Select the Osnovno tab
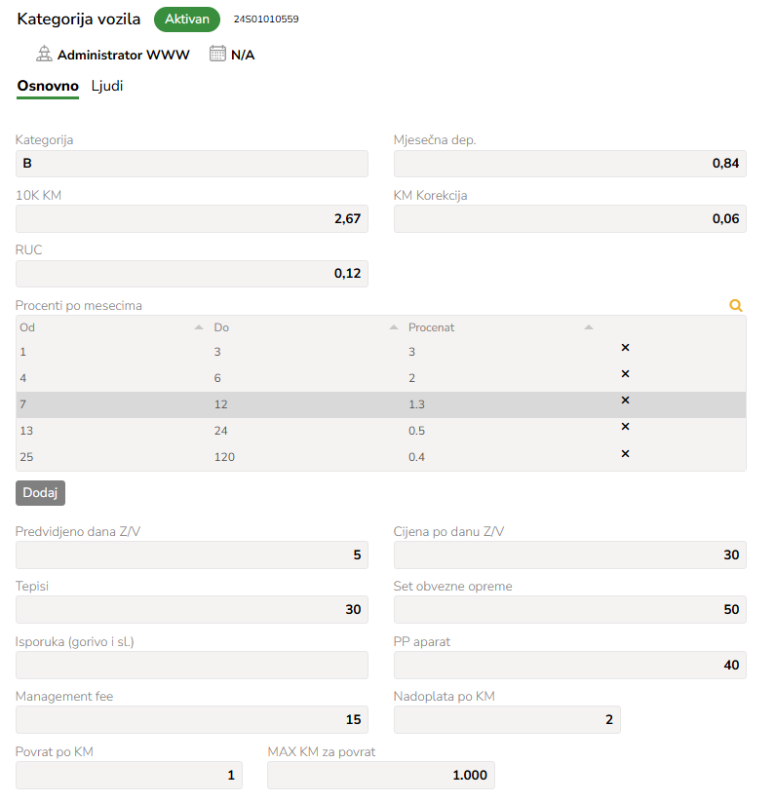Image resolution: width=775 pixels, height=802 pixels. pyautogui.click(x=48, y=86)
